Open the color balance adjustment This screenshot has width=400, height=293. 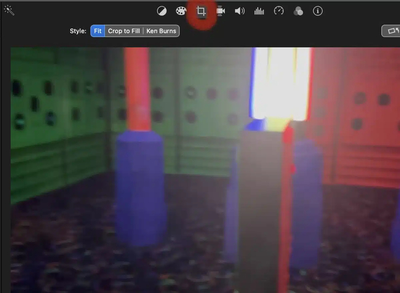pos(162,11)
